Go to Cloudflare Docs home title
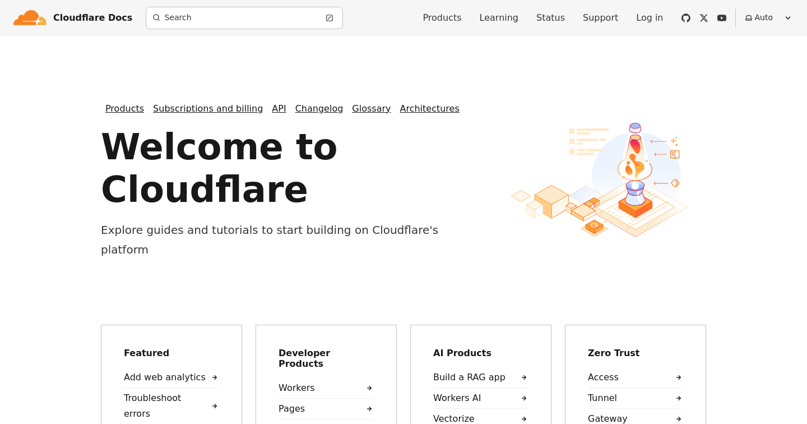This screenshot has height=424, width=807. (92, 18)
